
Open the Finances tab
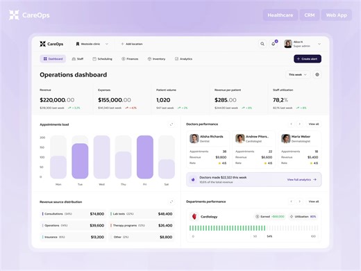click(130, 59)
